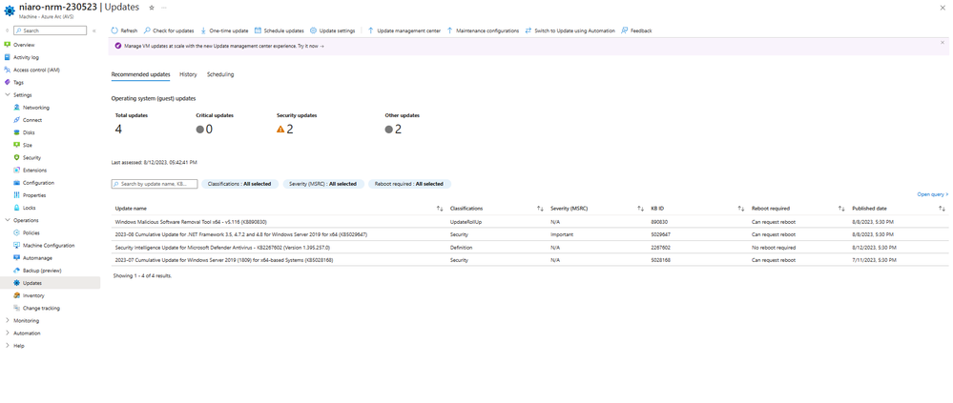Sort by the Reboot required column header

(x=770, y=209)
